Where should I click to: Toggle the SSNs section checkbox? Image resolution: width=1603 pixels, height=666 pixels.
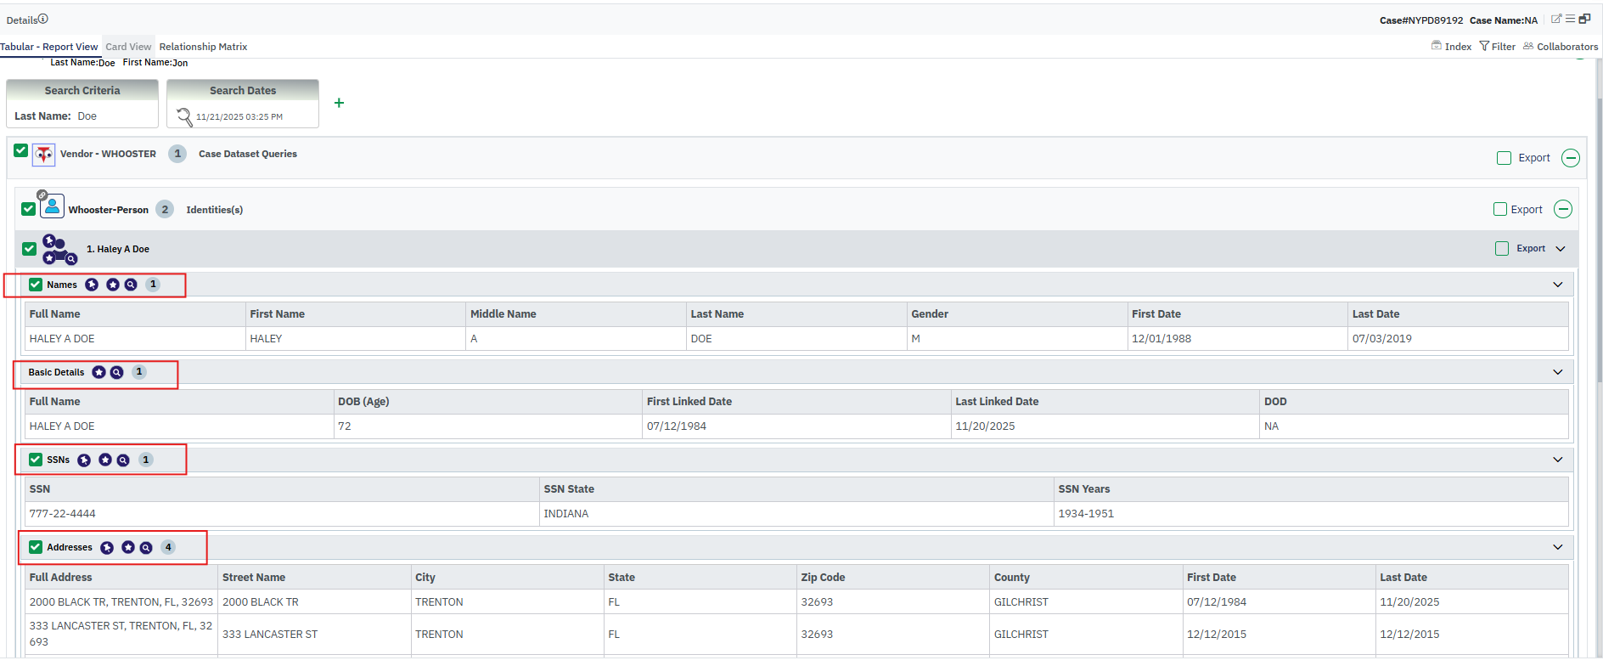pos(36,460)
